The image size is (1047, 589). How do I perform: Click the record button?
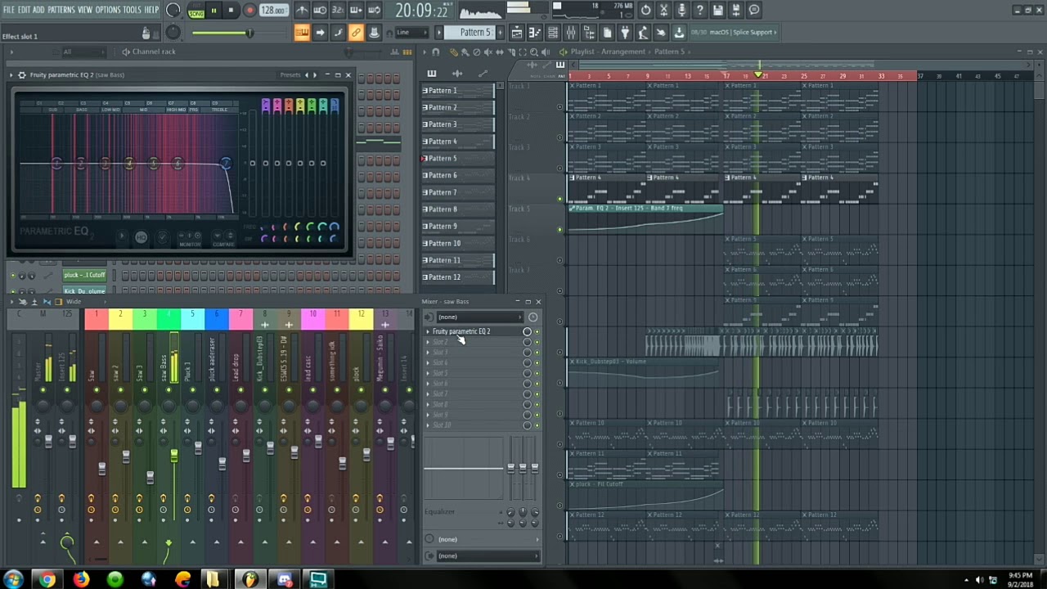(249, 11)
